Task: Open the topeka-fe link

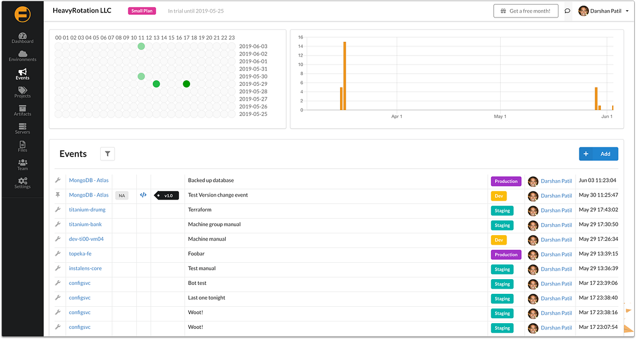Action: point(80,254)
